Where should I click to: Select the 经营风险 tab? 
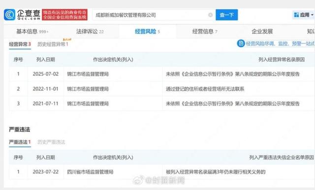[147, 31]
